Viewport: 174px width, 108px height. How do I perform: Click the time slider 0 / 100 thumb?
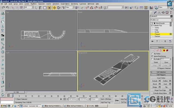pos(16,92)
